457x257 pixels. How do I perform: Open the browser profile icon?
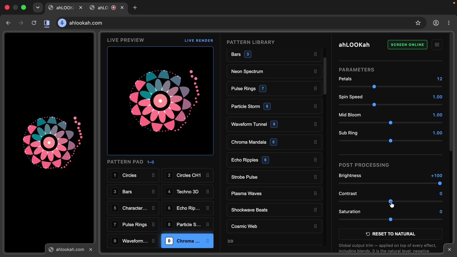point(436,23)
